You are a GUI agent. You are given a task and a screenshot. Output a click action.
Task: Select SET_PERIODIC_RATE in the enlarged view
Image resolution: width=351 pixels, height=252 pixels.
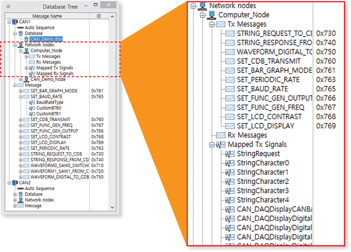(x=268, y=80)
